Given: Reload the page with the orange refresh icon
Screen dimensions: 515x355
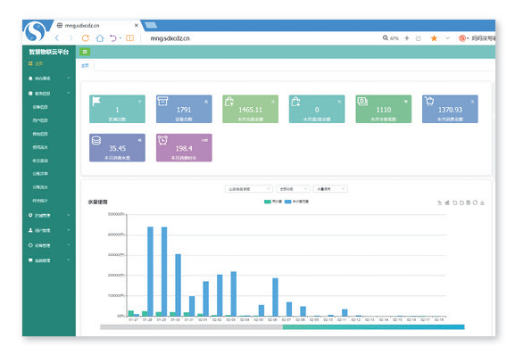Looking at the screenshot, I should pyautogui.click(x=86, y=38).
